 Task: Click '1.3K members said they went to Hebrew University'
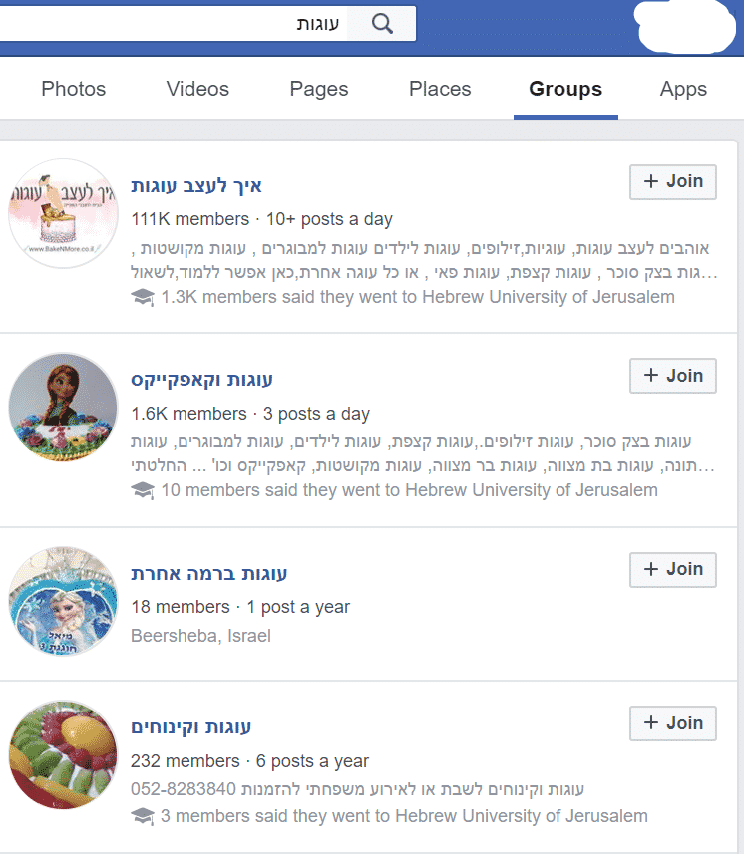[x=418, y=297]
